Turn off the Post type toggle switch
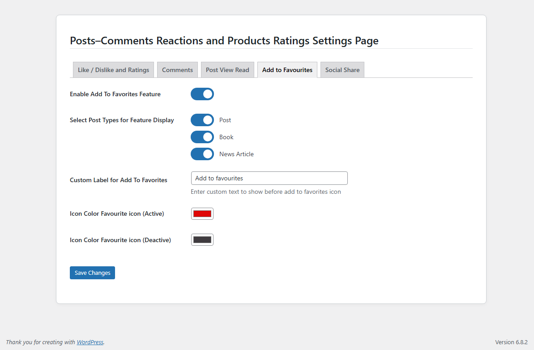Viewport: 534px width, 350px height. point(202,120)
